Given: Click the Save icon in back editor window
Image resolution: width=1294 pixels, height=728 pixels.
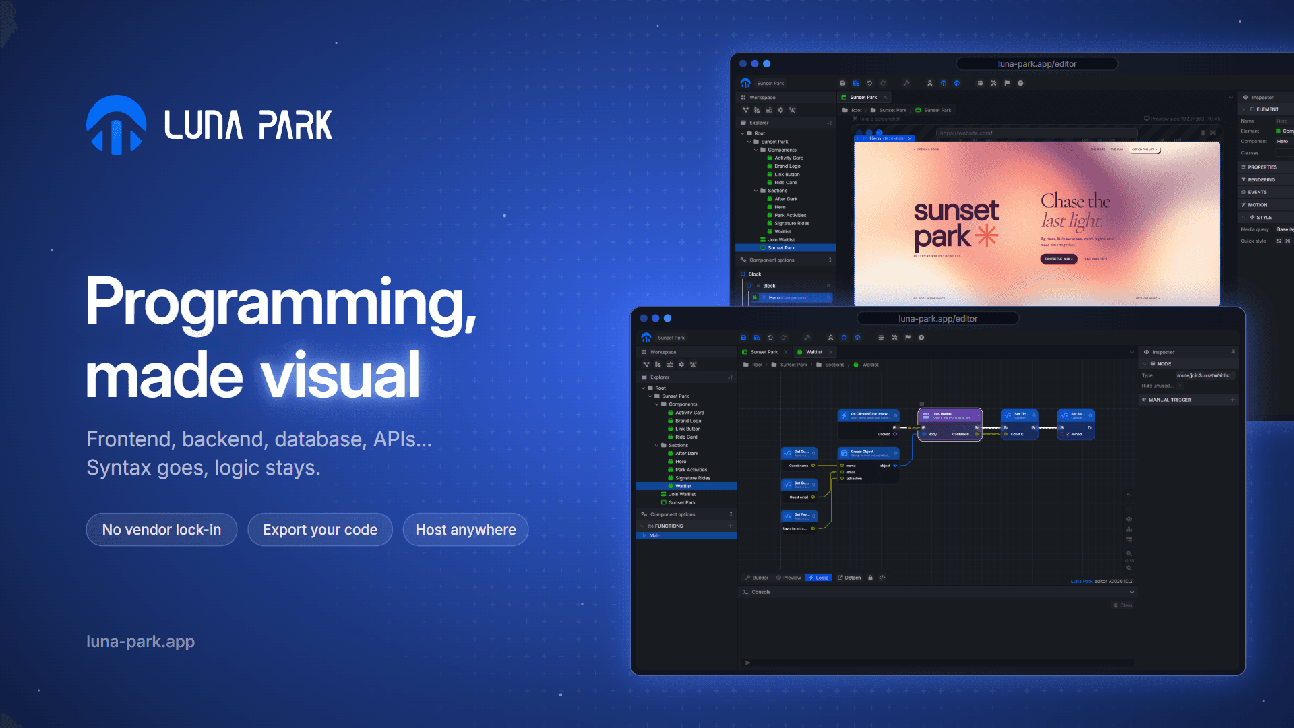Looking at the screenshot, I should 842,83.
